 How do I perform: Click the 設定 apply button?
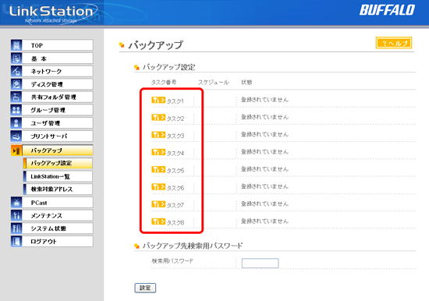point(145,288)
